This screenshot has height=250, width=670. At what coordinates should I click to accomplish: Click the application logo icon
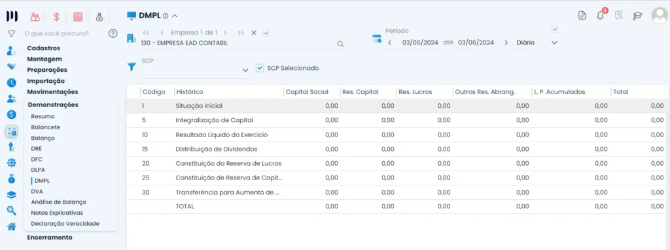(12, 16)
